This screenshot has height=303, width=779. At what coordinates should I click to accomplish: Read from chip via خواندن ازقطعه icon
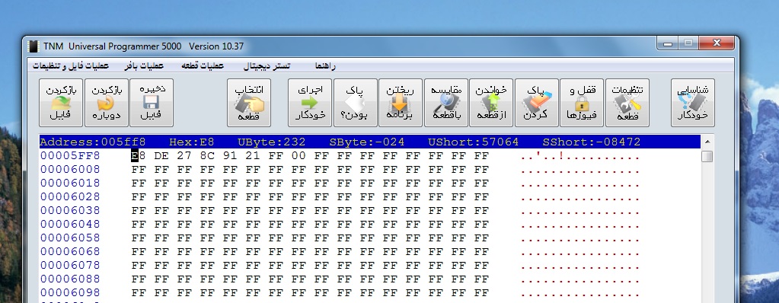tap(491, 103)
